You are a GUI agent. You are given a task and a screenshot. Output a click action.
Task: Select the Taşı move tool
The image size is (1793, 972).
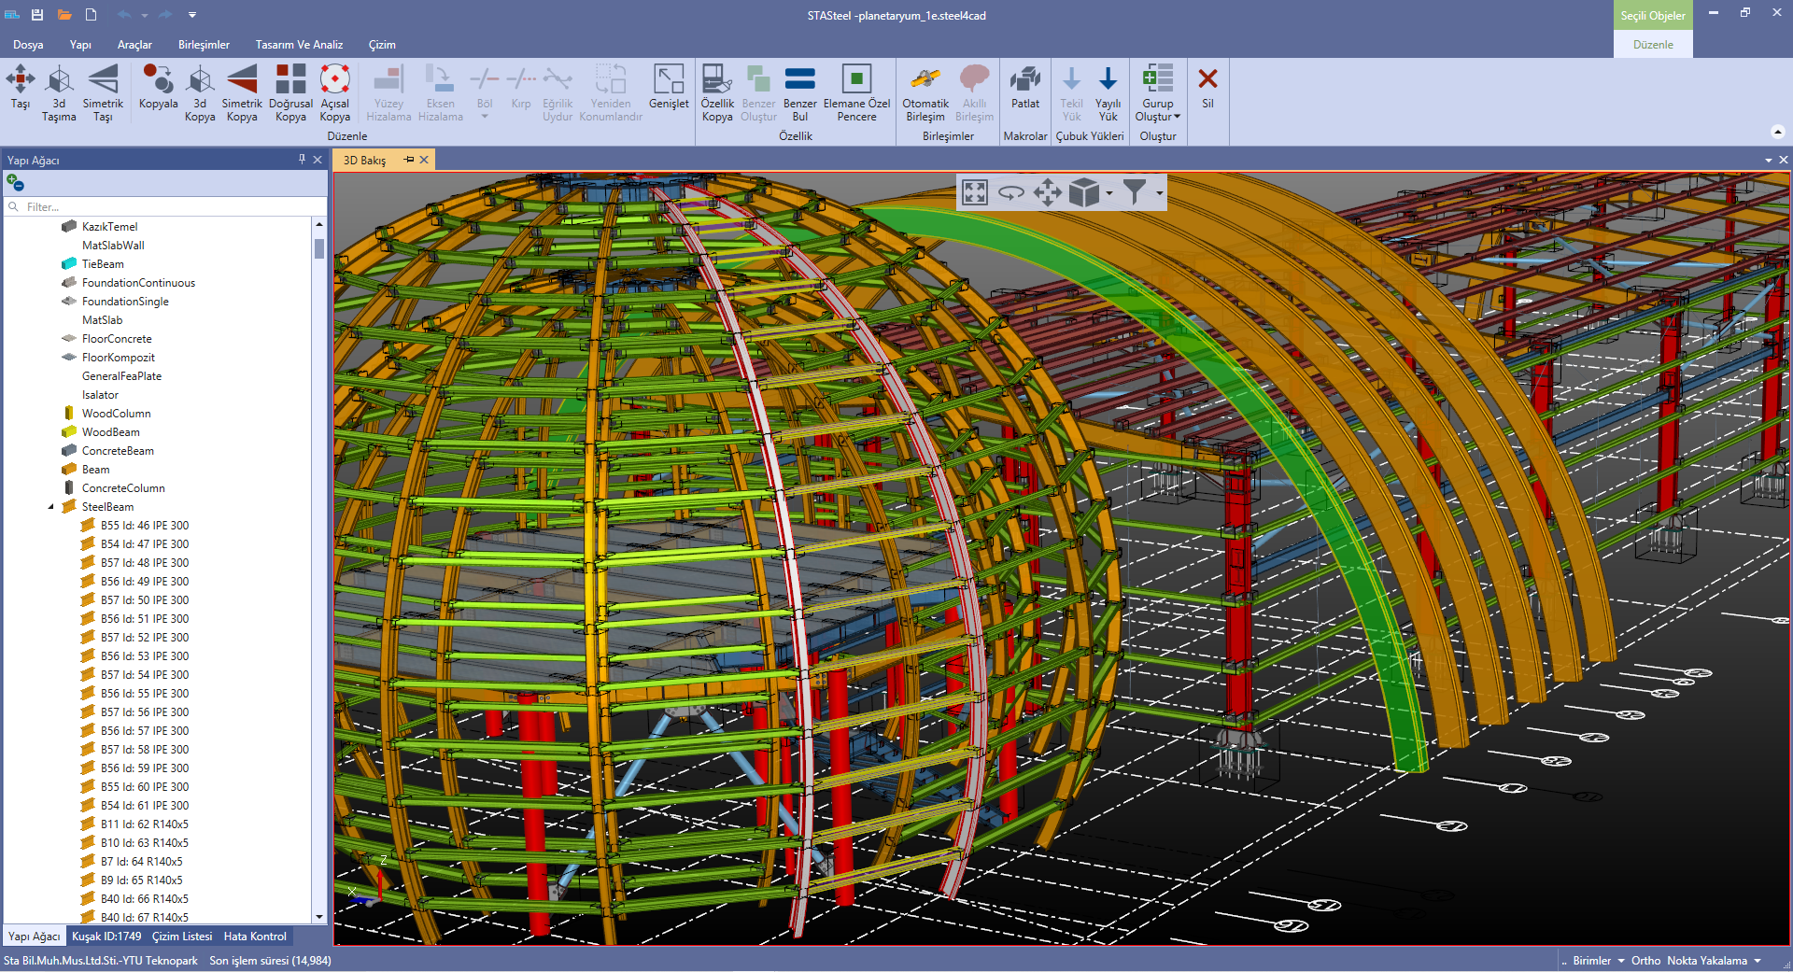[21, 87]
